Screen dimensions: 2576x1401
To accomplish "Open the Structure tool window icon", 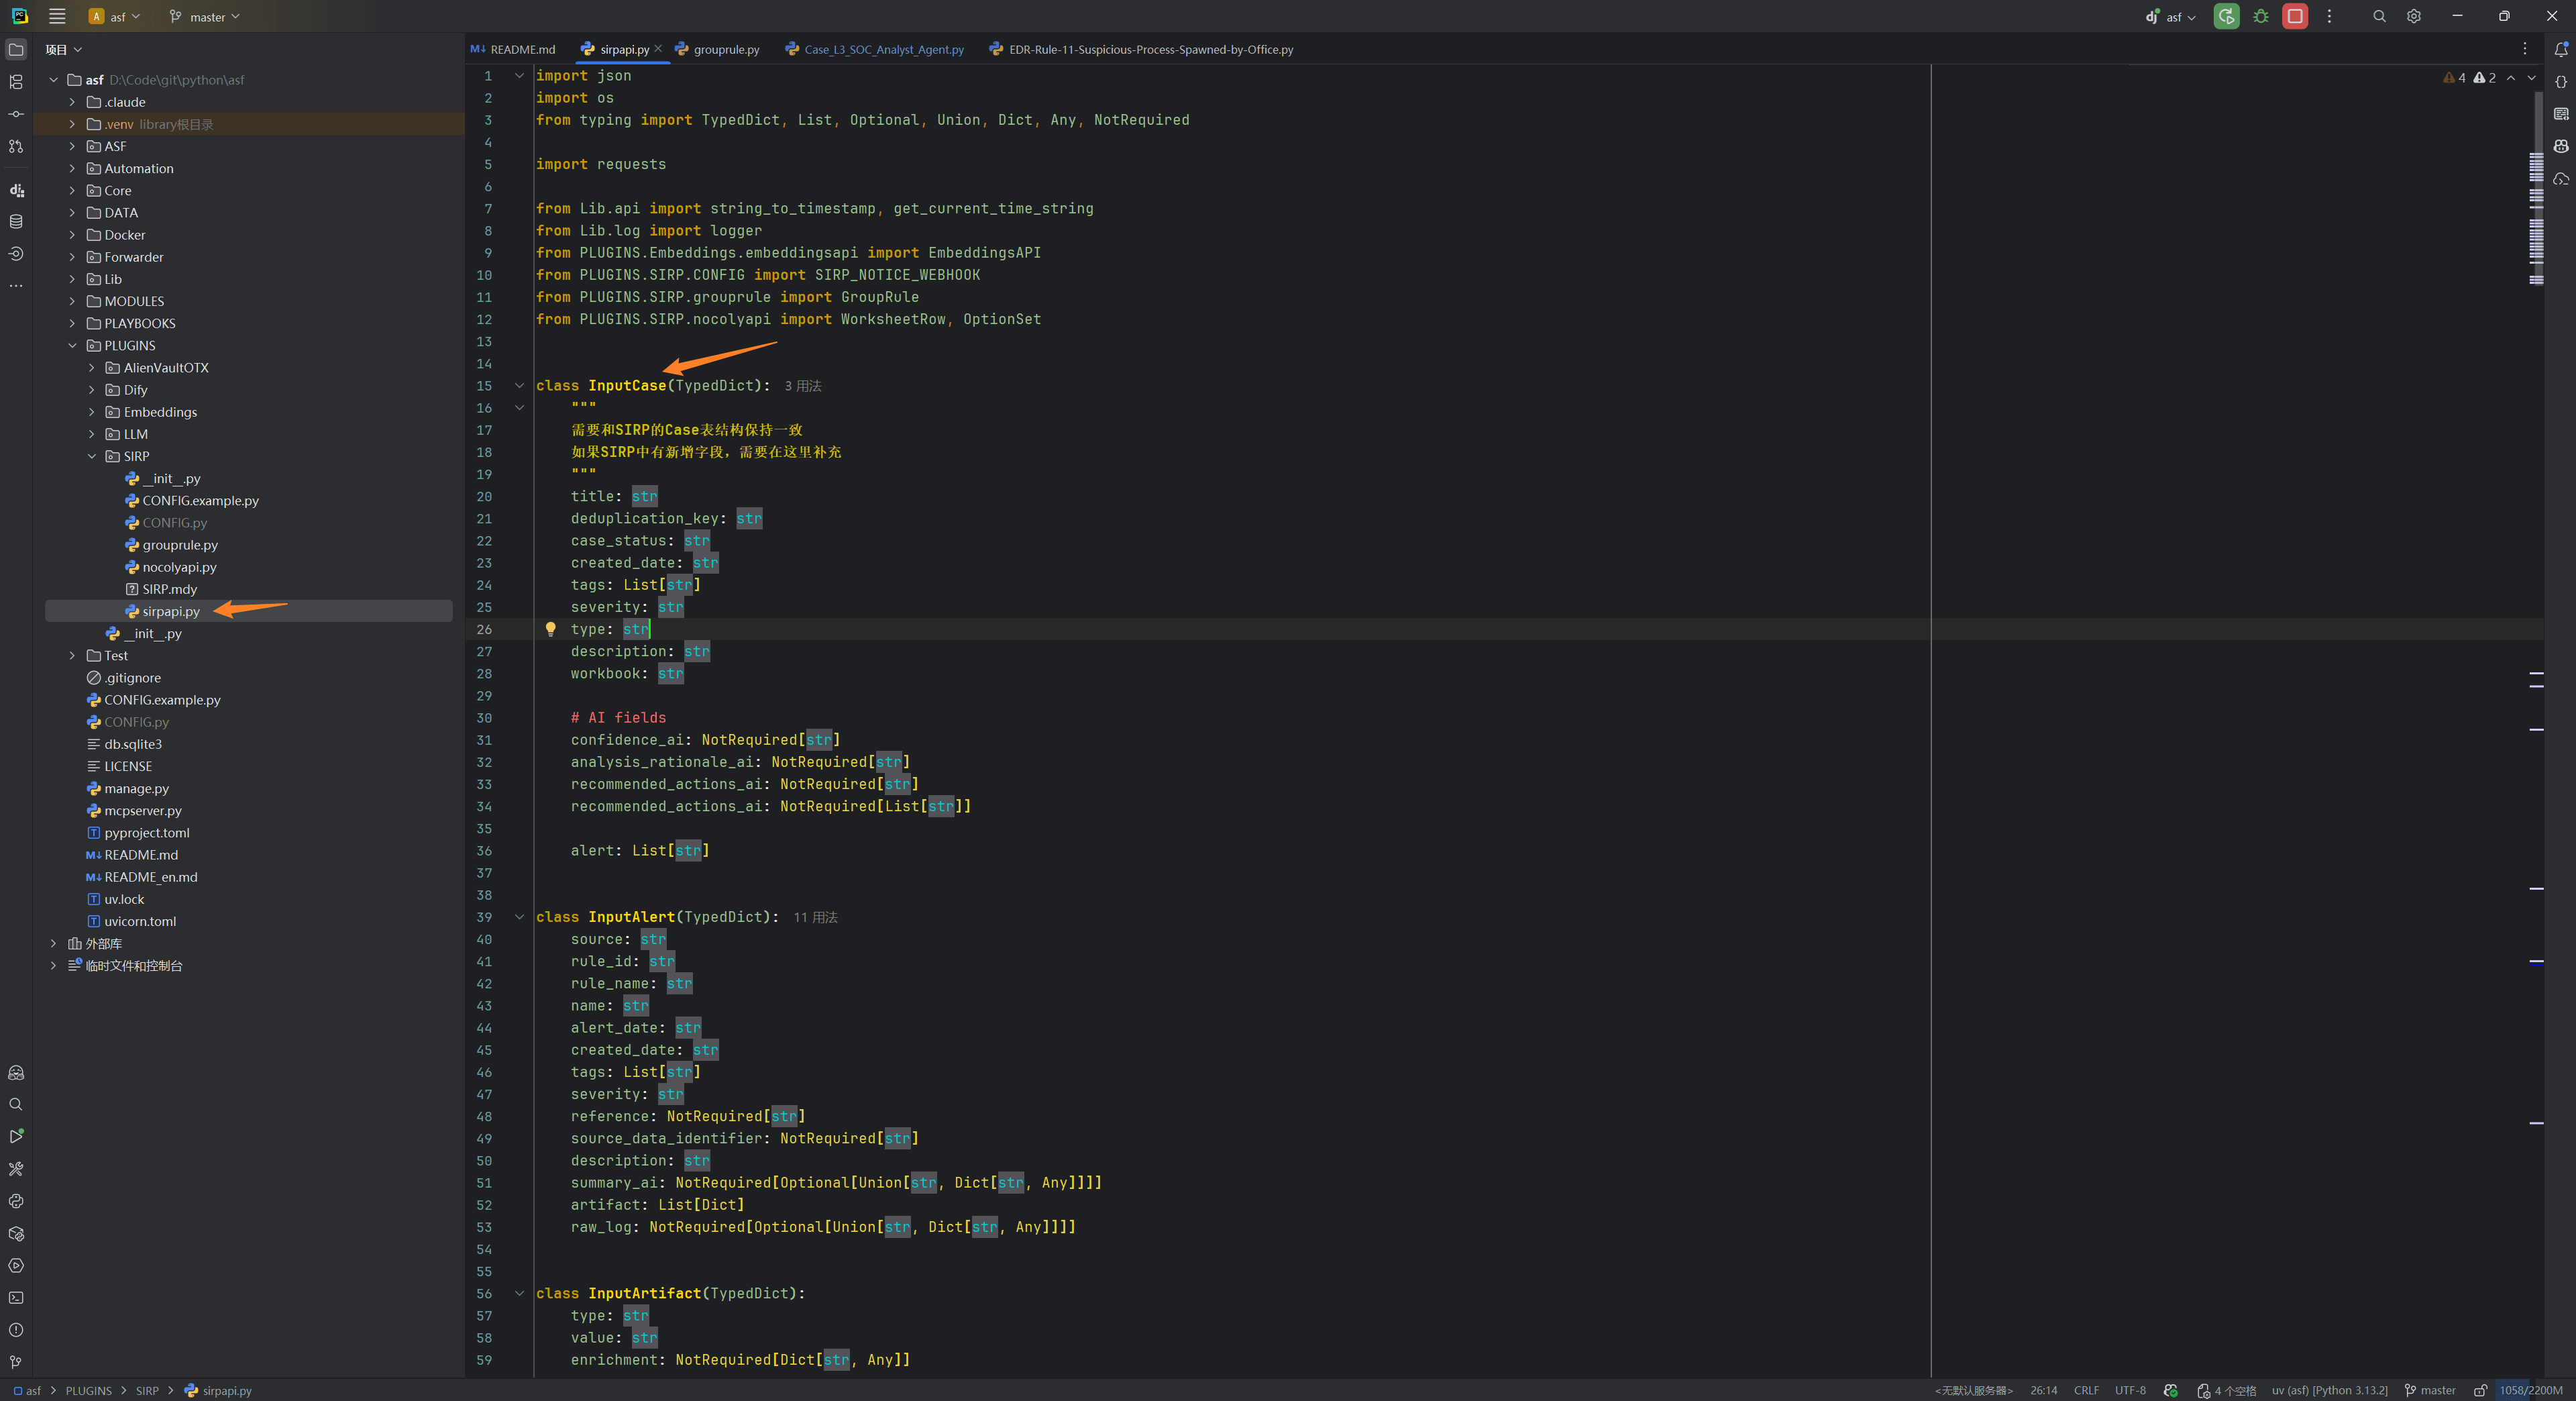I will [16, 82].
